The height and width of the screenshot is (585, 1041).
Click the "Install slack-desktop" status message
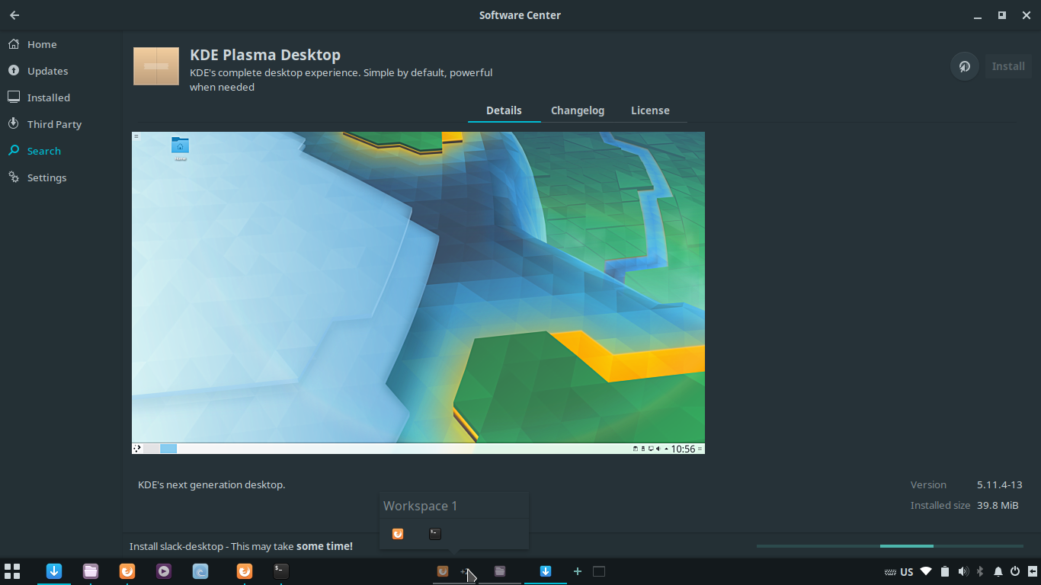(x=241, y=546)
